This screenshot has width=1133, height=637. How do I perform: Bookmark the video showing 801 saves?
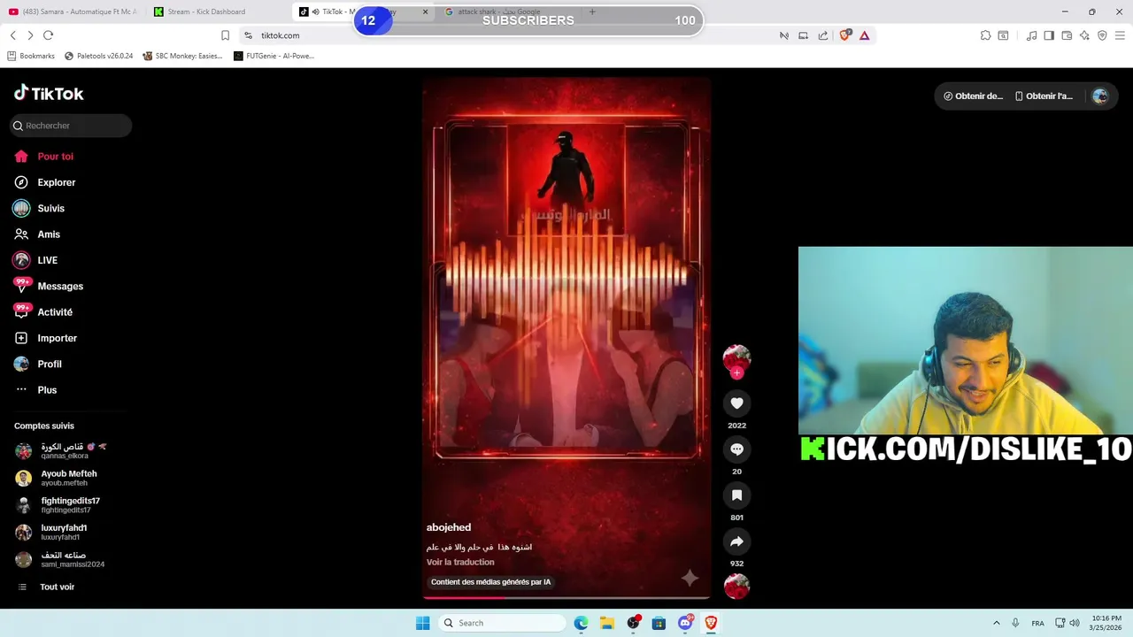pyautogui.click(x=736, y=495)
